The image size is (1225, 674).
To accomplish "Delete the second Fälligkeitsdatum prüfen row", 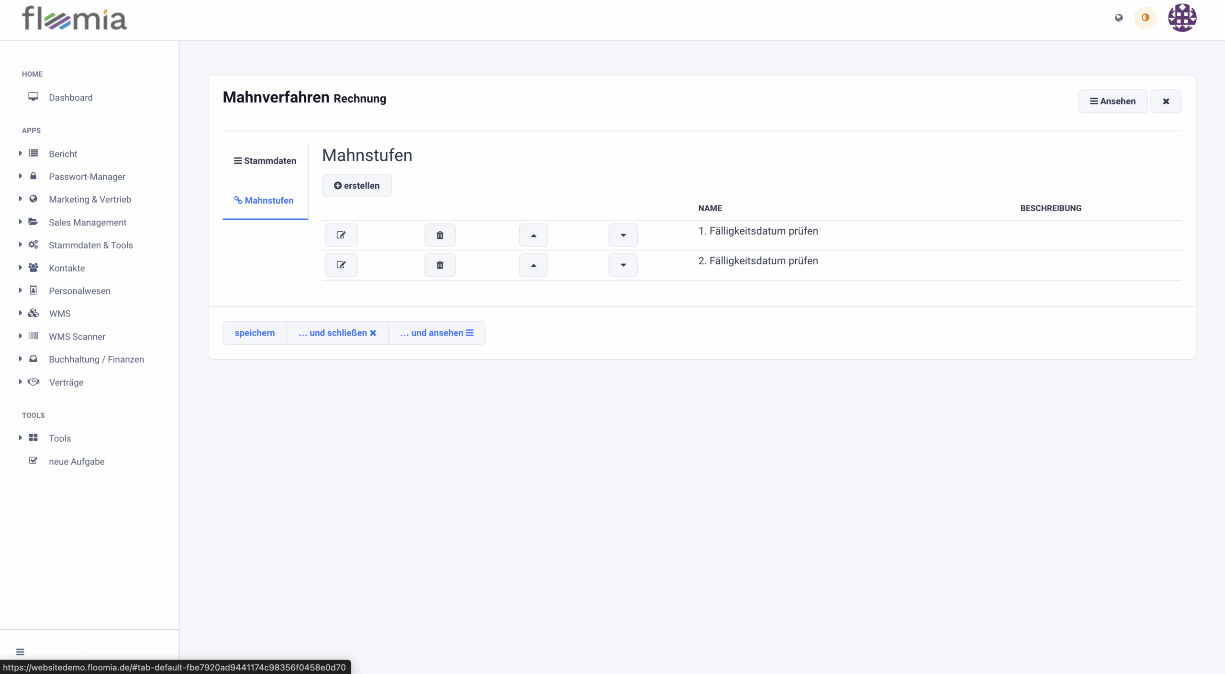I will (x=440, y=265).
